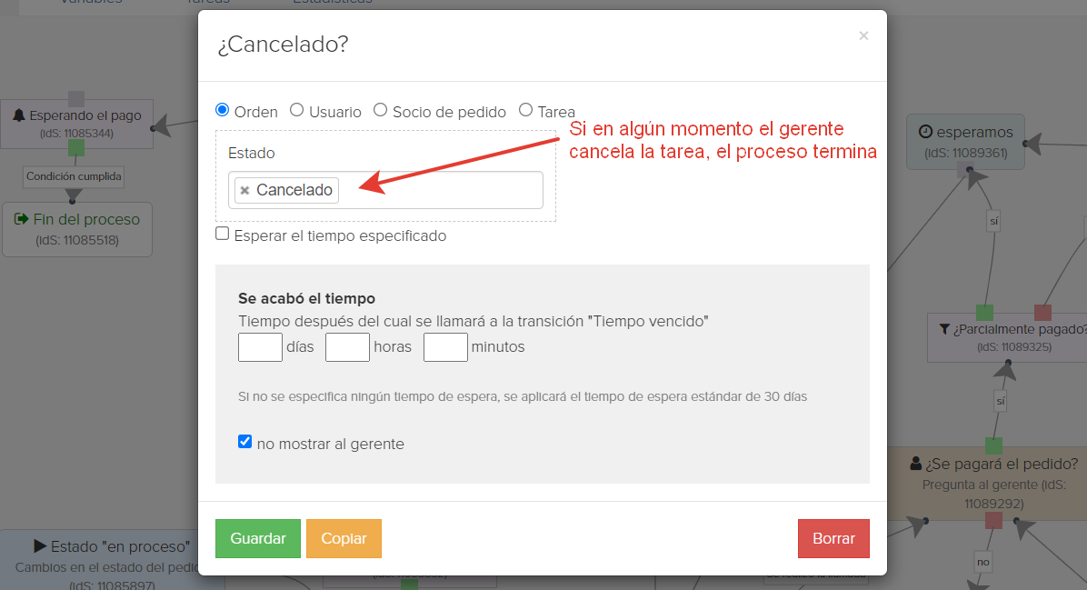Viewport: 1087px width, 590px height.
Task: Choose the Socio de pedido radio option
Action: coord(380,110)
